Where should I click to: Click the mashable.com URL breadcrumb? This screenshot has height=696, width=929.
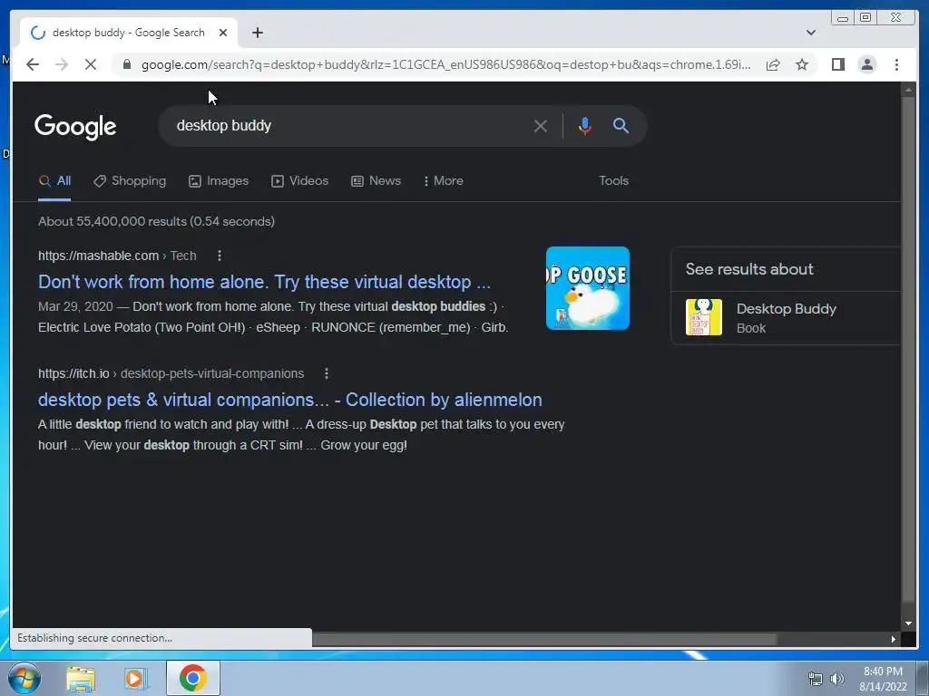(x=117, y=256)
